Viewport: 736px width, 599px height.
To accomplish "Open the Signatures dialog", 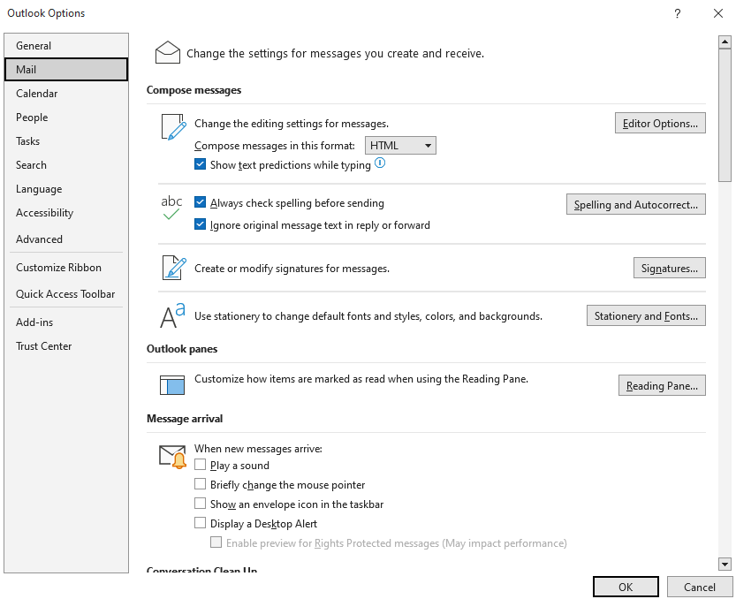I will (670, 268).
